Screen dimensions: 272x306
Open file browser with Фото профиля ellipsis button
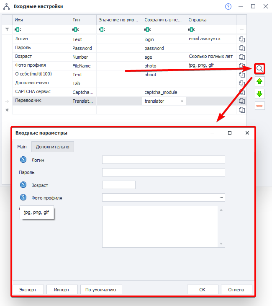click(x=221, y=197)
